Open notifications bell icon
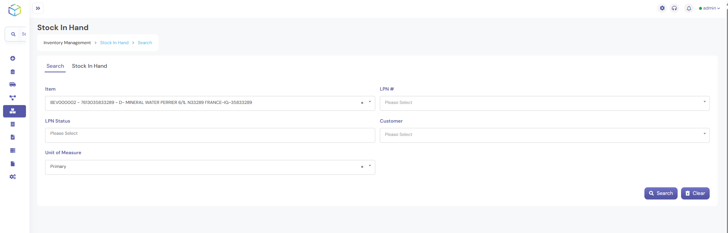 (x=689, y=8)
